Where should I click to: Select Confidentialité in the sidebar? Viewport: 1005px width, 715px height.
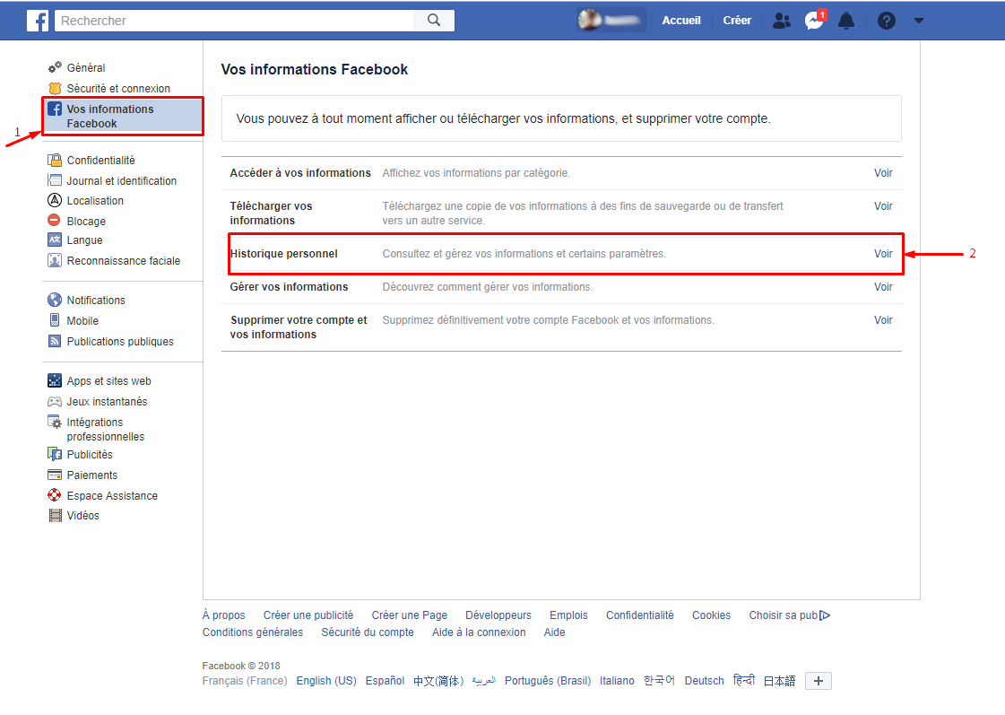(x=100, y=161)
